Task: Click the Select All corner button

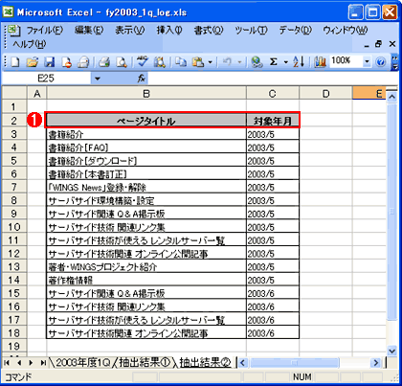Action: (x=14, y=94)
